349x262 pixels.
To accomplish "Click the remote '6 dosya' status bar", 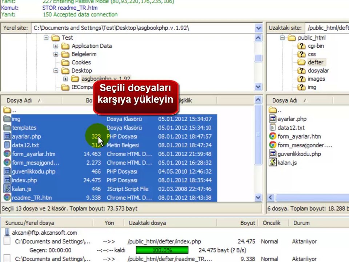I will pyautogui.click(x=308, y=209).
